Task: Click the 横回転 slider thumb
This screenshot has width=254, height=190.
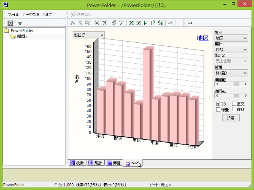Action: tap(236, 84)
